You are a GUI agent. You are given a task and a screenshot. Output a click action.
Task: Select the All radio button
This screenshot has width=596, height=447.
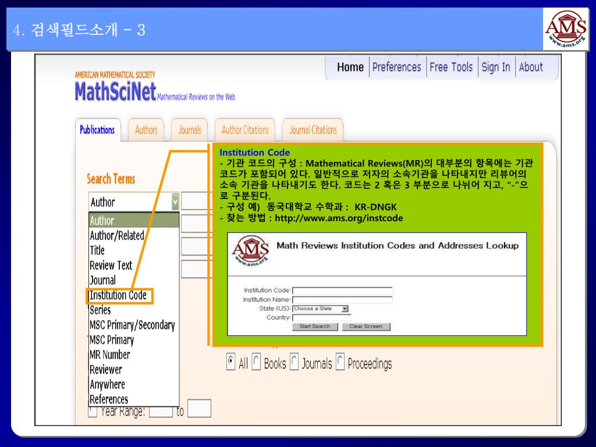230,362
